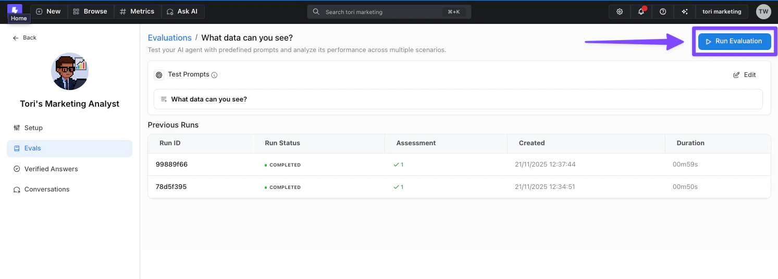Start the Run Evaluation button
The width and height of the screenshot is (778, 279).
734,41
